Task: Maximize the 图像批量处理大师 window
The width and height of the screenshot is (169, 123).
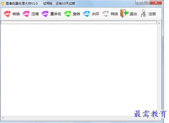Action: click(146, 2)
